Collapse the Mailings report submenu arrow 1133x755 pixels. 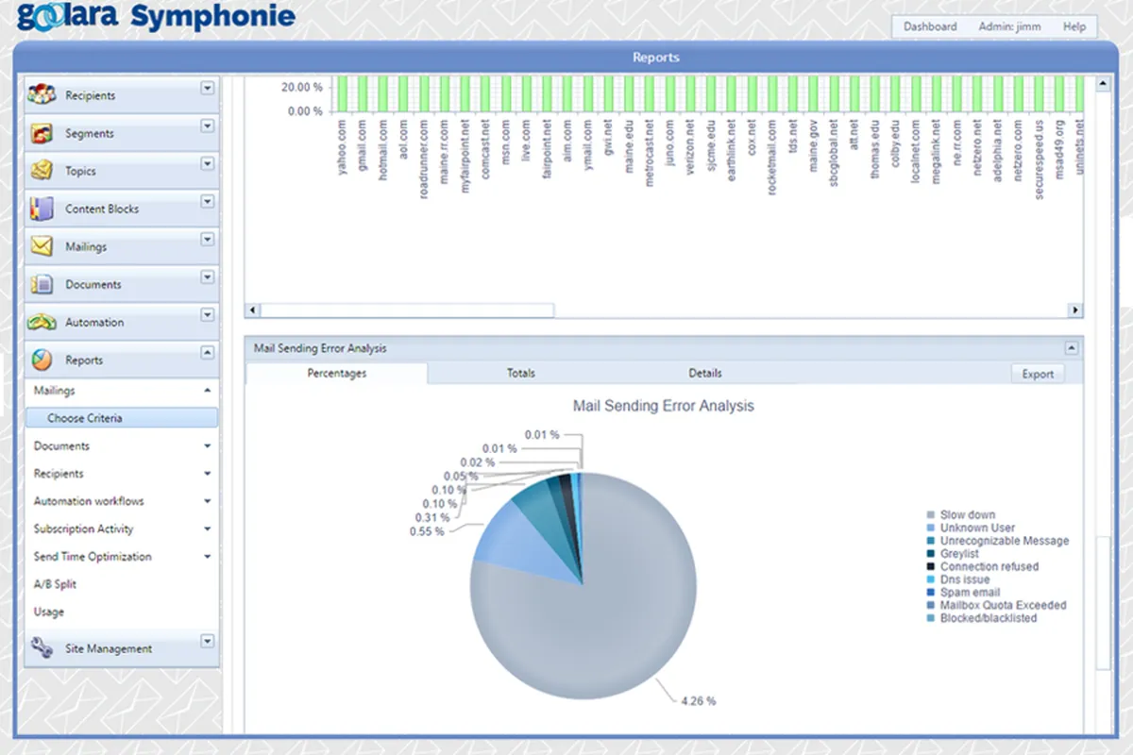pyautogui.click(x=208, y=390)
